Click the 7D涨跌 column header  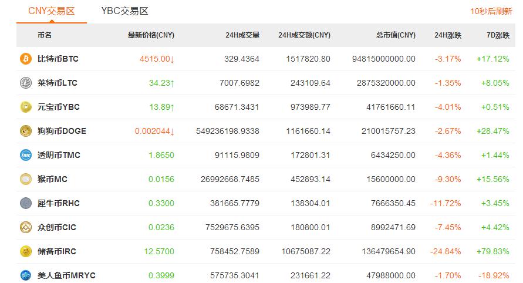[498, 35]
